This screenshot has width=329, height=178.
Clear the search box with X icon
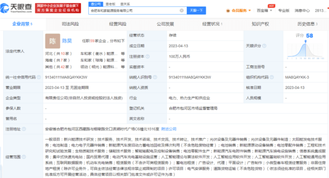click(182, 10)
